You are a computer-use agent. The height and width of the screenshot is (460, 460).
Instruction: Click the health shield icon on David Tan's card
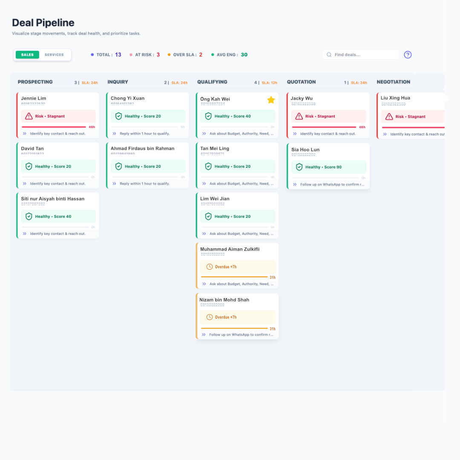(29, 166)
